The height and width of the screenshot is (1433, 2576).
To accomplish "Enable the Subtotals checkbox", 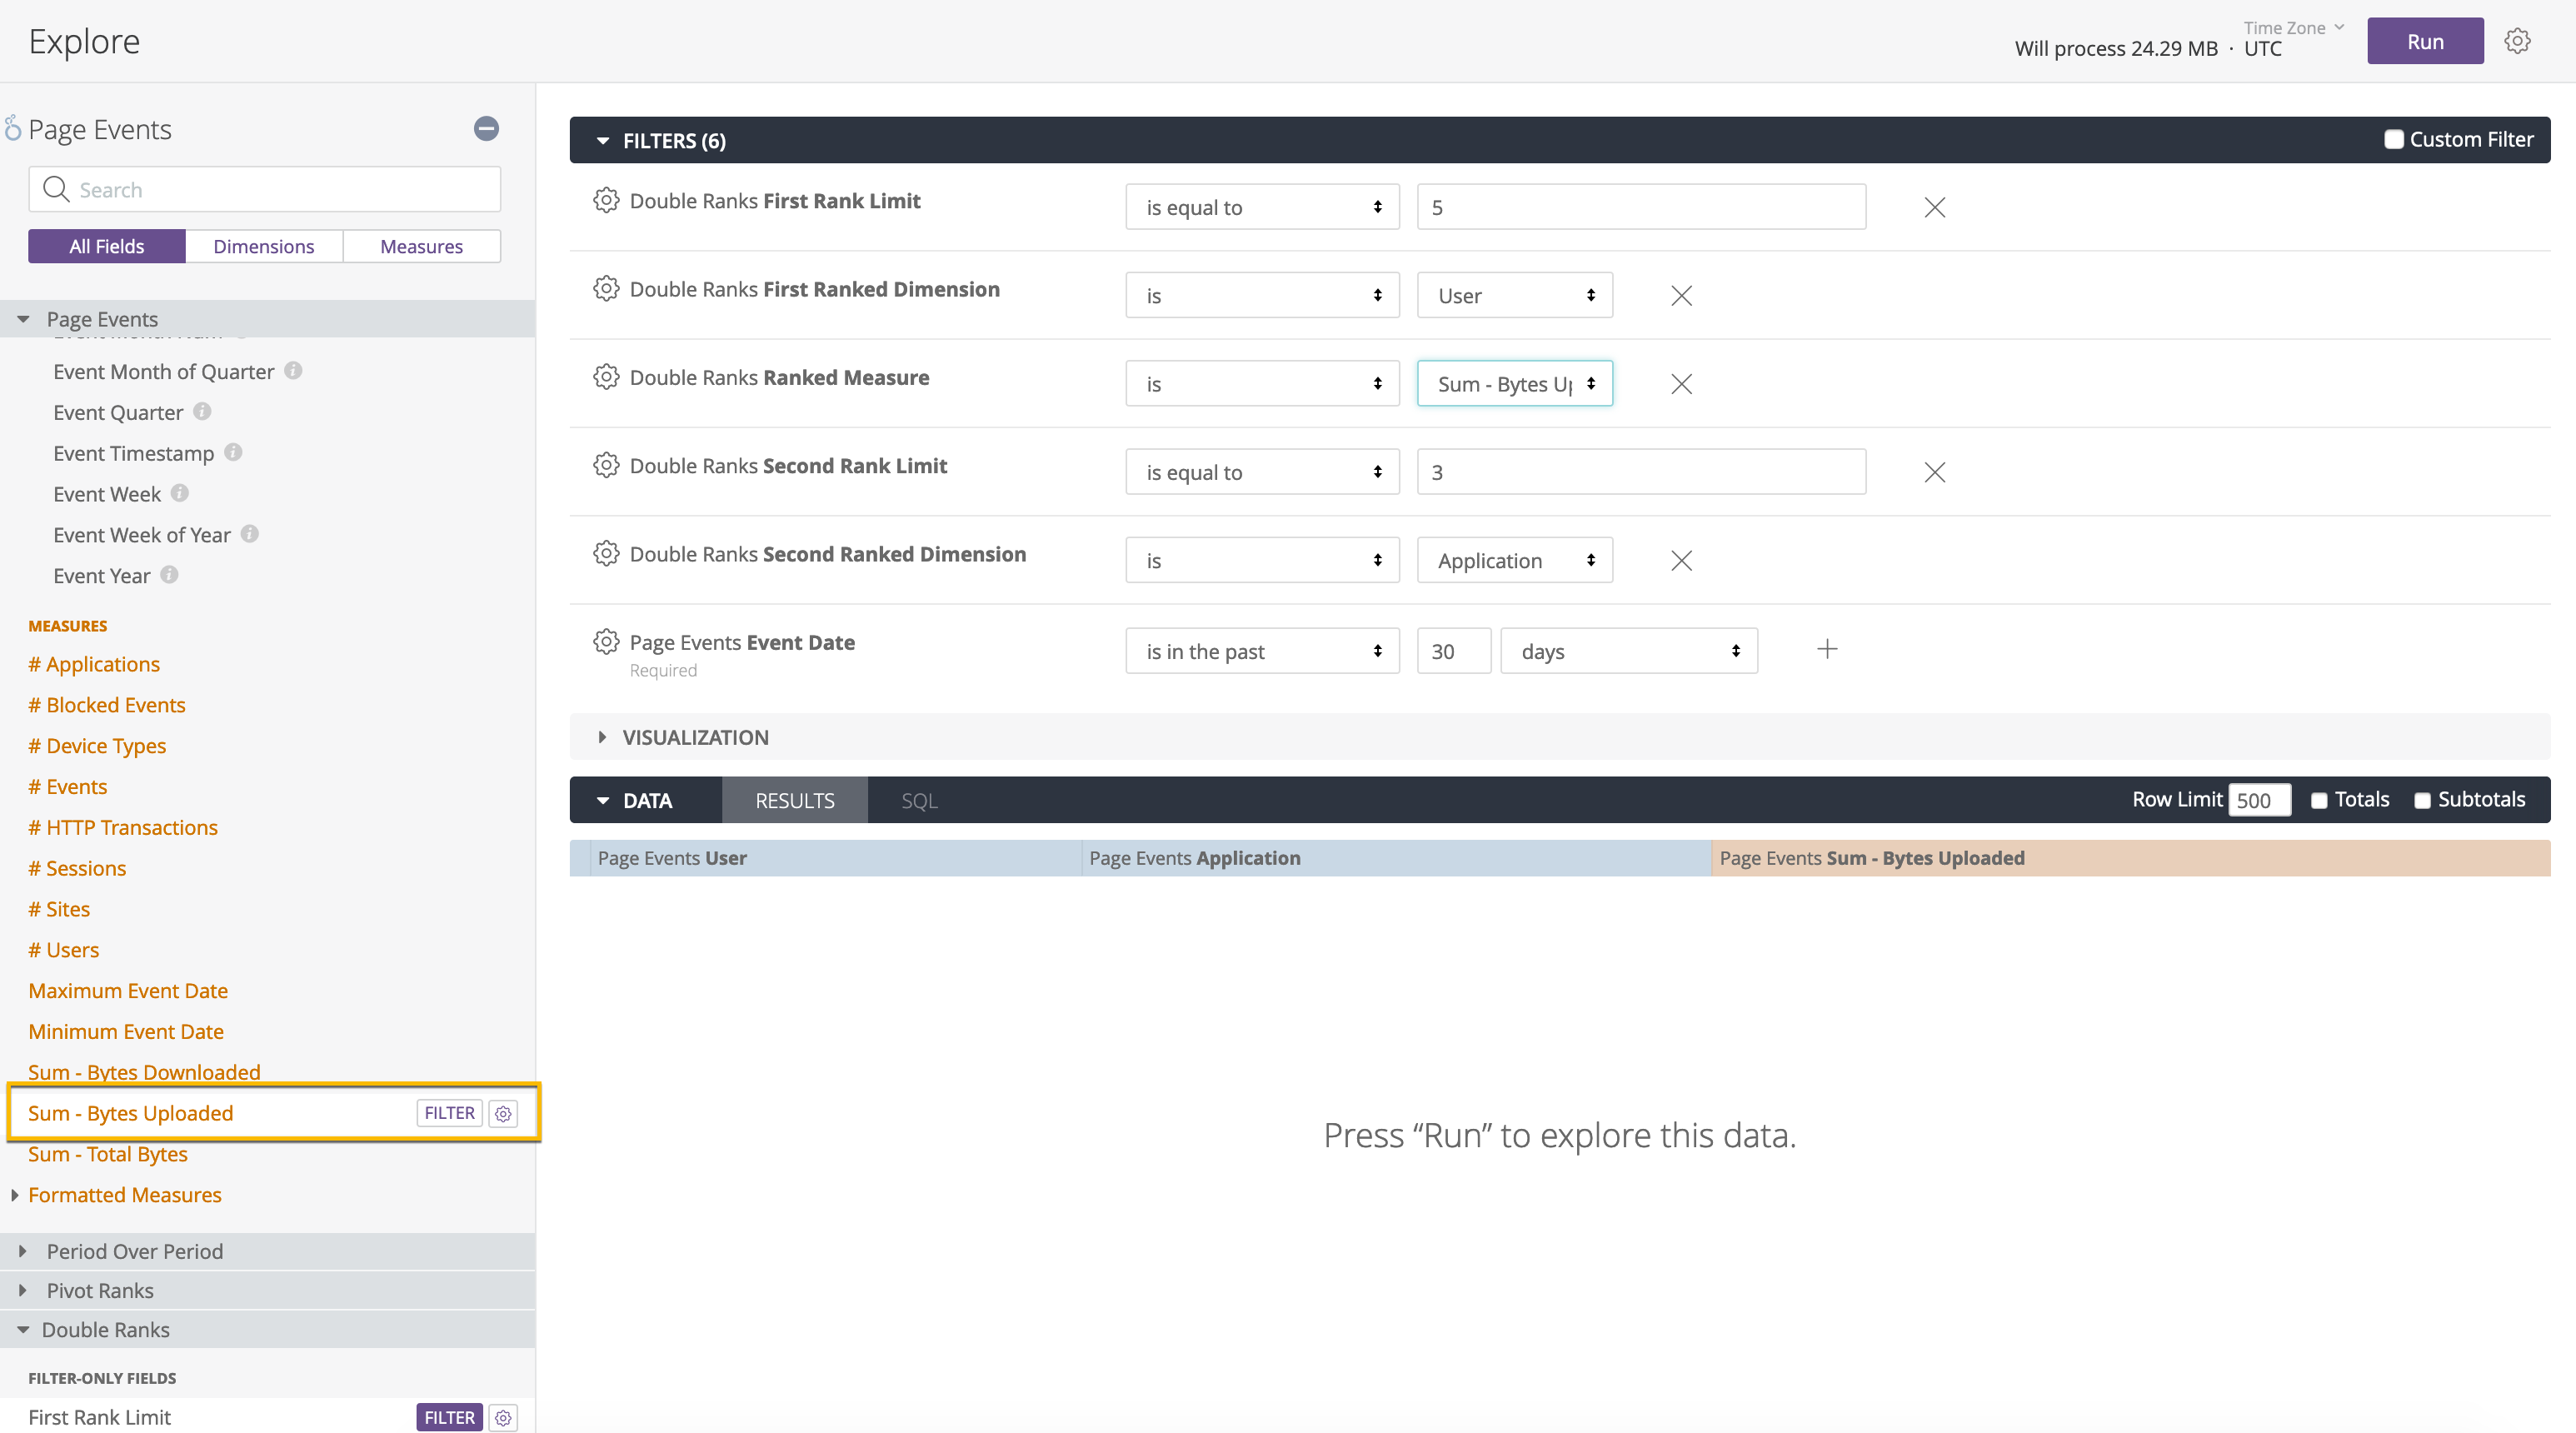I will tap(2423, 800).
